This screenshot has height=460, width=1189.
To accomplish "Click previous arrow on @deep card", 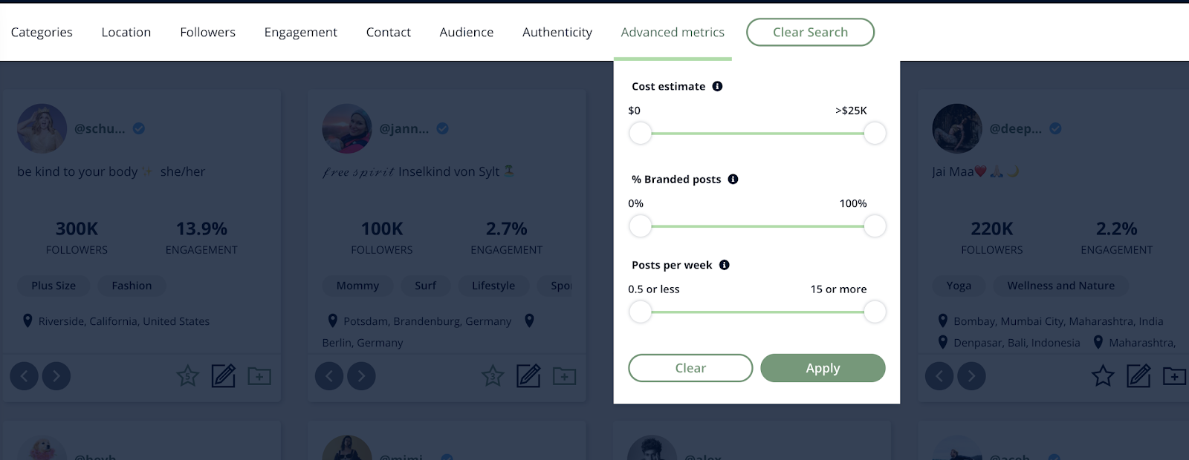I will [x=939, y=376].
